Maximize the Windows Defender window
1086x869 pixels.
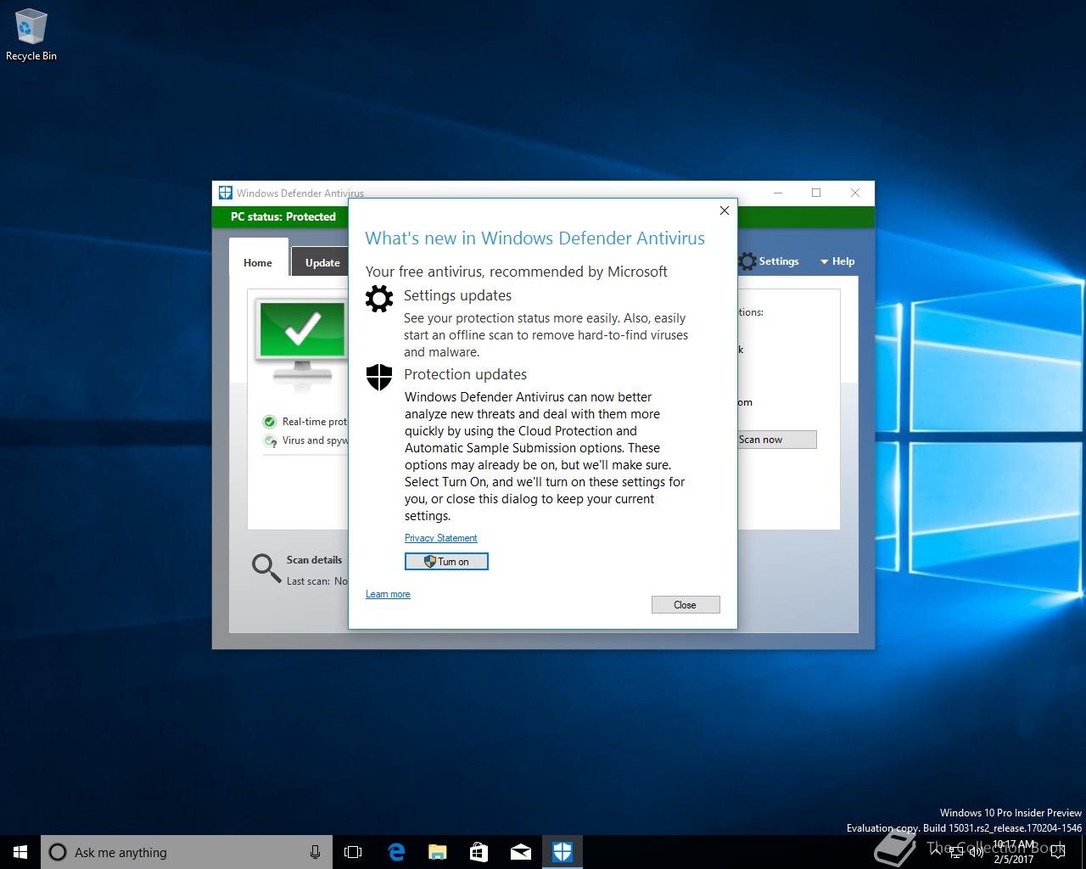coord(816,193)
